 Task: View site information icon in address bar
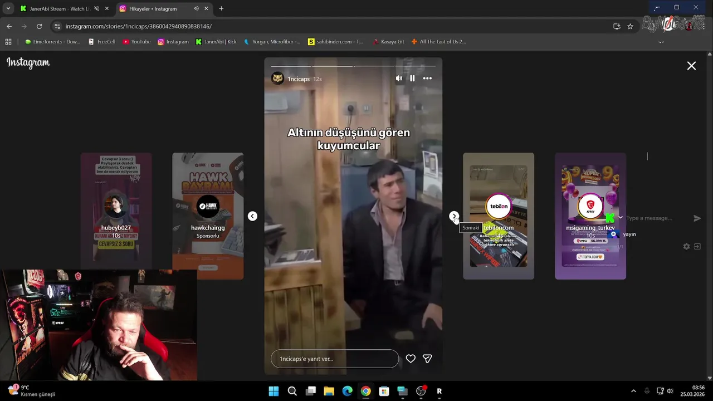(57, 26)
